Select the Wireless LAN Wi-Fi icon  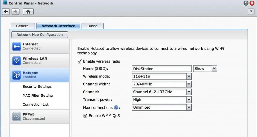(x=17, y=61)
